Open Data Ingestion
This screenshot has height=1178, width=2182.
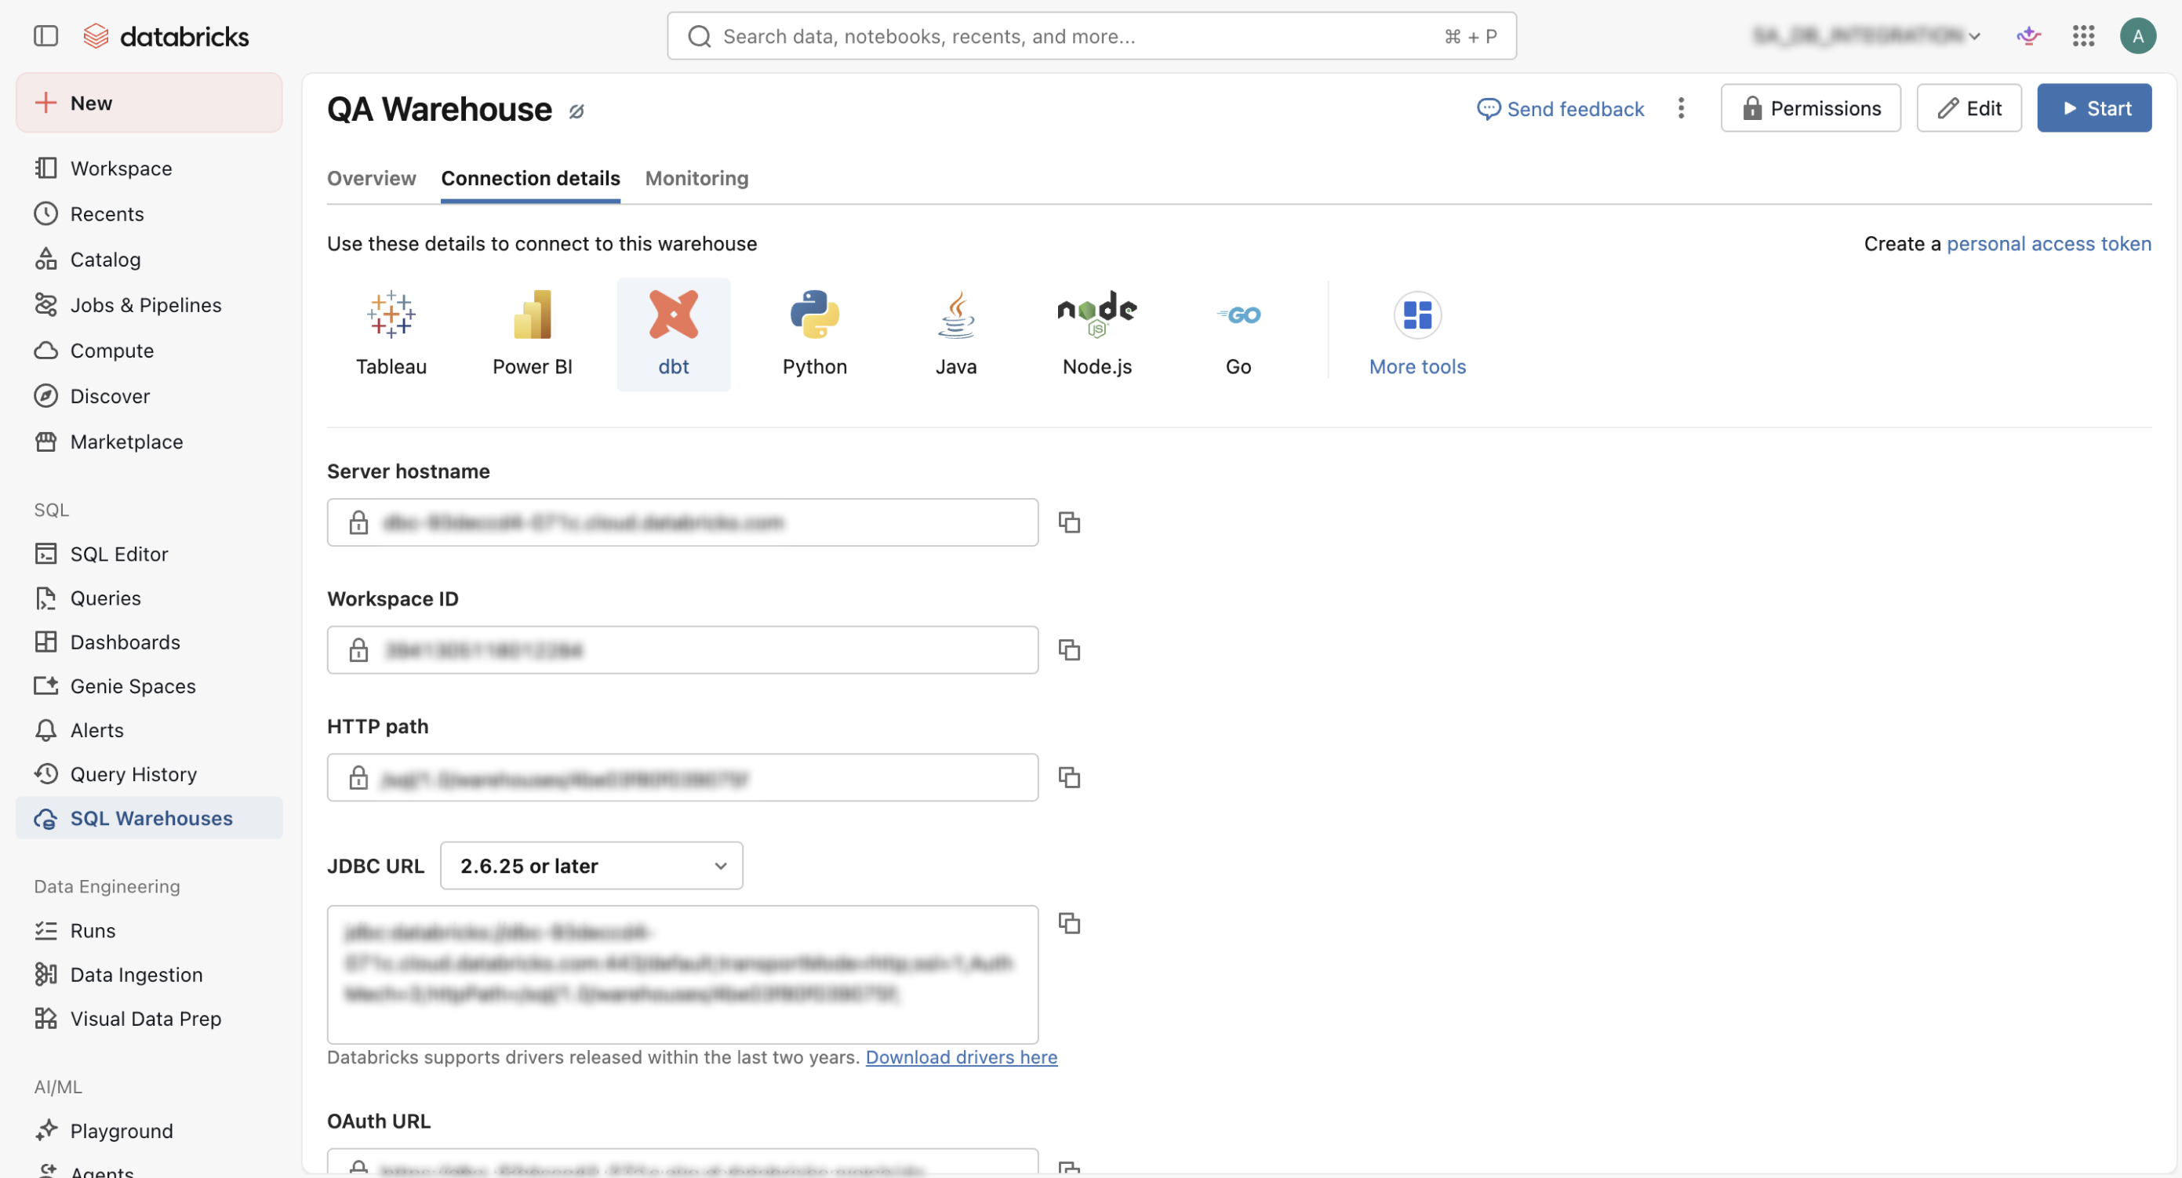(x=149, y=975)
